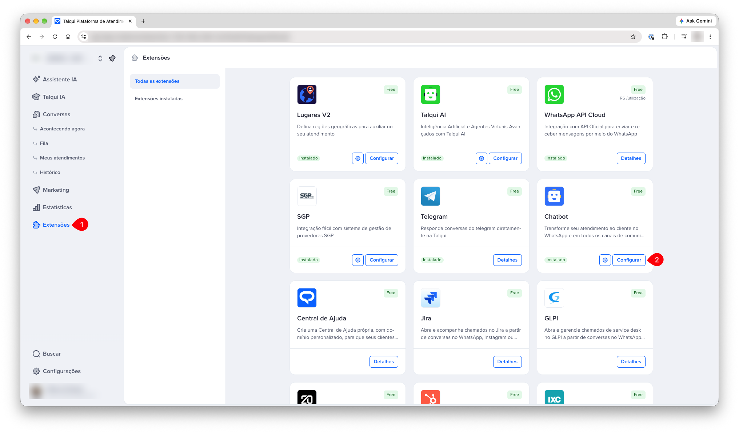Open a new browser tab
Image resolution: width=739 pixels, height=433 pixels.
click(143, 21)
